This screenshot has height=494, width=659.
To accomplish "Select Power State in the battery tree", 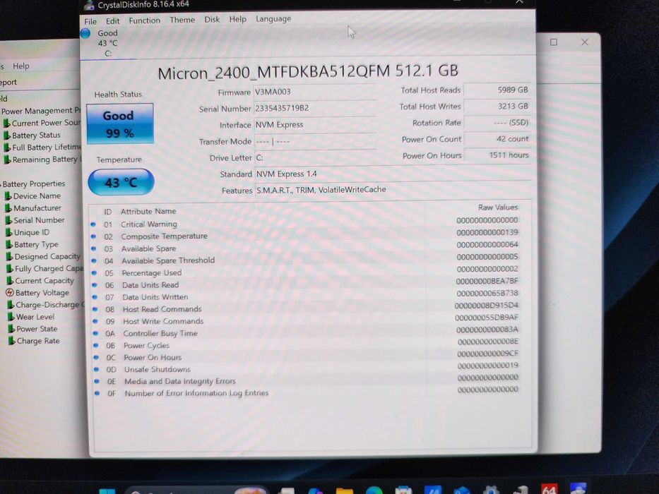I will click(37, 329).
